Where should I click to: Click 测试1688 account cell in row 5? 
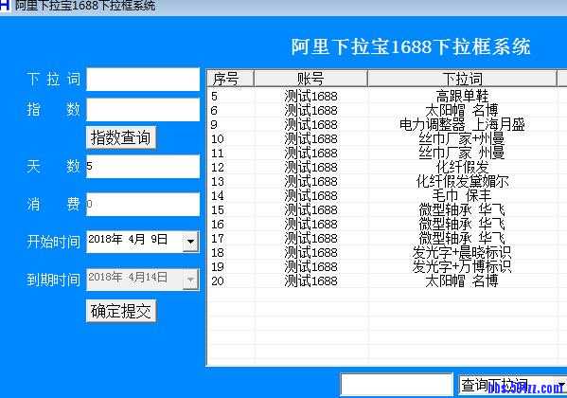click(x=311, y=97)
